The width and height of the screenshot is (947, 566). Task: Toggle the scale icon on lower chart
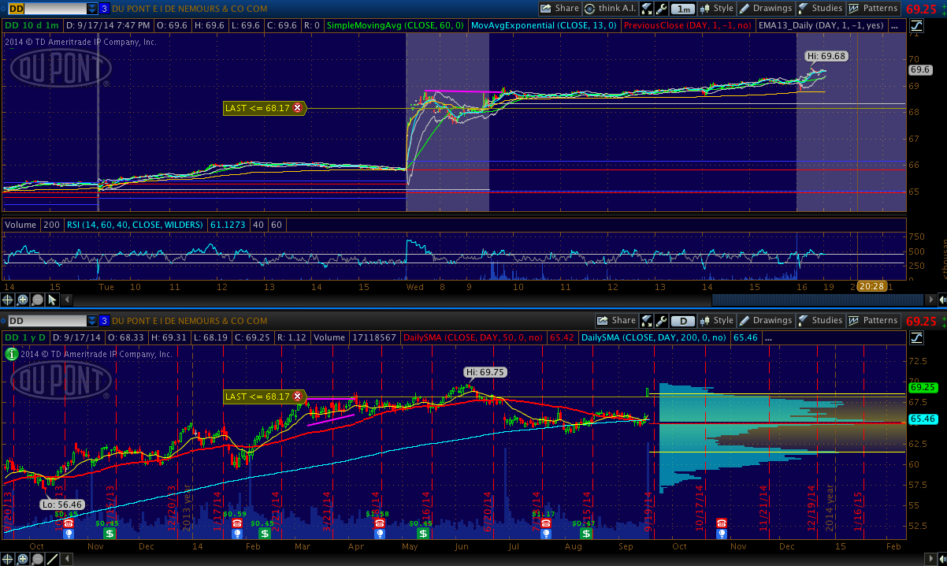[916, 337]
